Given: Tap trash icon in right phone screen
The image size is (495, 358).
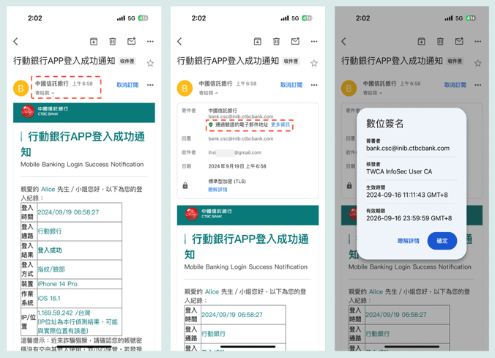Looking at the screenshot, I should pyautogui.click(x=440, y=41).
